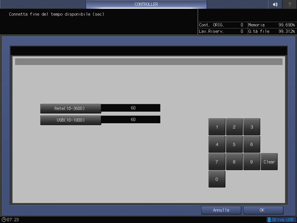Tap keypad digit 6
Screen dimensions: 297x223
pos(252,144)
